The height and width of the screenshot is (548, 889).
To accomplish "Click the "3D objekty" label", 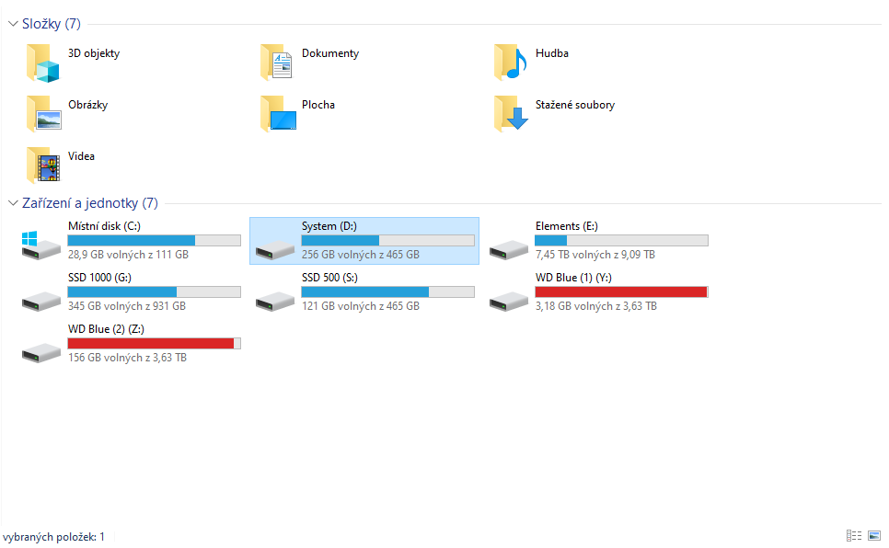I will coord(94,53).
